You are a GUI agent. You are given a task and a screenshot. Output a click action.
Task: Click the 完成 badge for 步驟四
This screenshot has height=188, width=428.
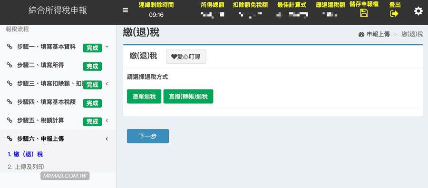point(92,103)
